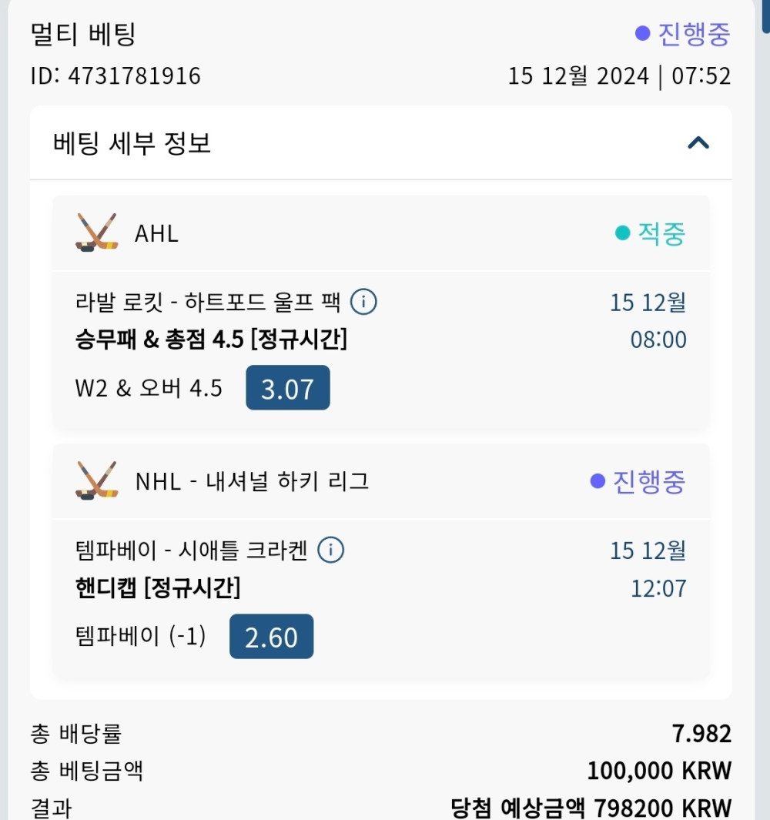Click the AHL league name
The image size is (770, 820).
[156, 233]
